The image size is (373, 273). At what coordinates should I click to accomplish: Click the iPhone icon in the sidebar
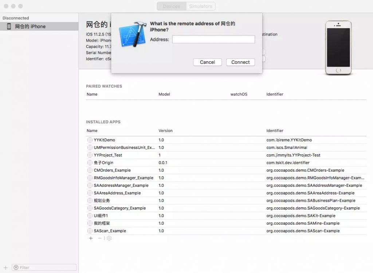tap(9, 26)
